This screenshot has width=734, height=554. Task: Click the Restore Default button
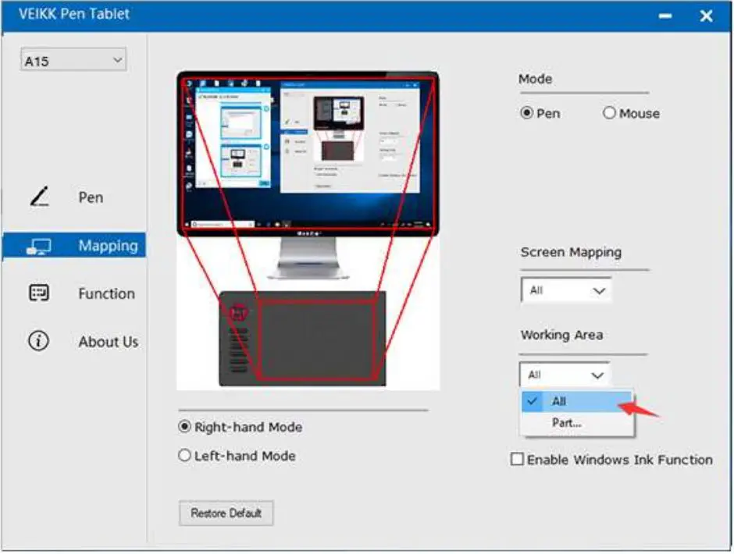pyautogui.click(x=226, y=513)
